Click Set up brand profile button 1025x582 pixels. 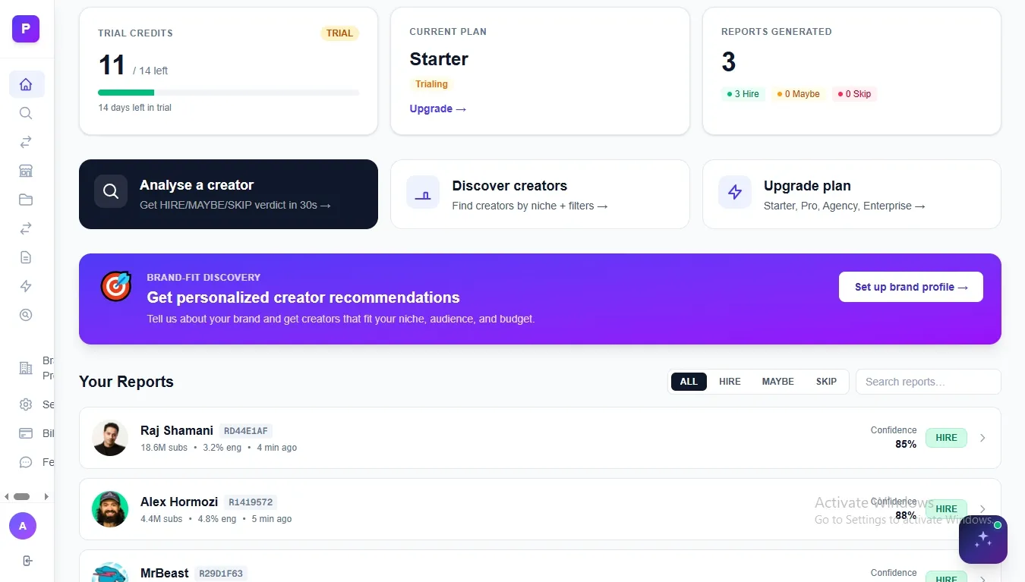(911, 287)
